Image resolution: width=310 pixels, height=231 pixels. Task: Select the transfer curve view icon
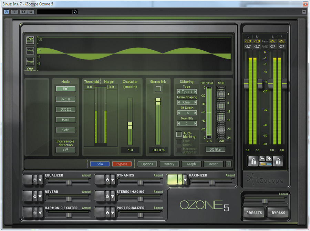pos(30,61)
